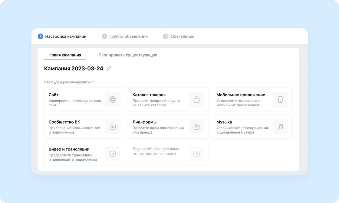Screen dimensions: 339x203
Task: Click the smartphone icon on Мобильное приложение
Action: (x=280, y=99)
